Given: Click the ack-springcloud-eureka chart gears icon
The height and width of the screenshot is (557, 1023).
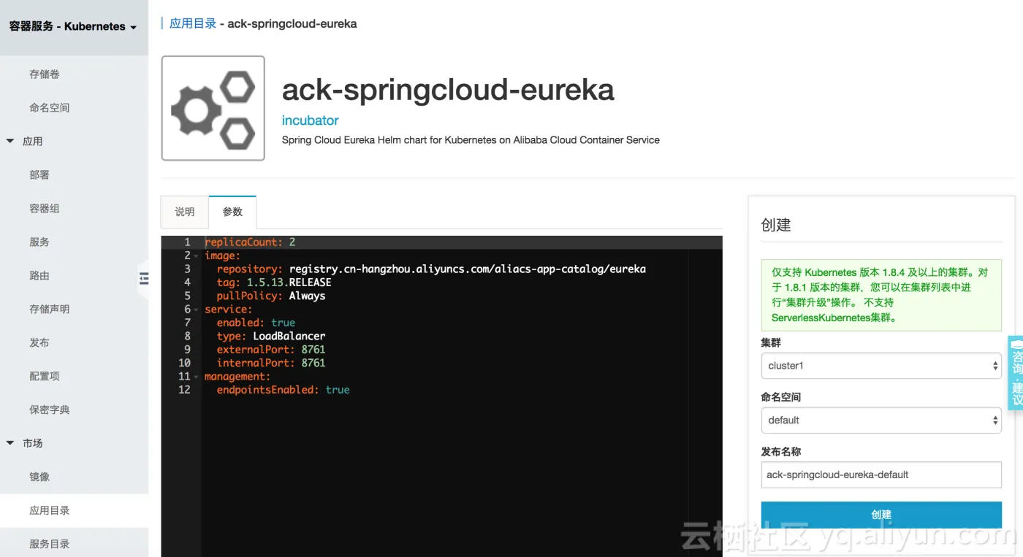Looking at the screenshot, I should point(213,108).
